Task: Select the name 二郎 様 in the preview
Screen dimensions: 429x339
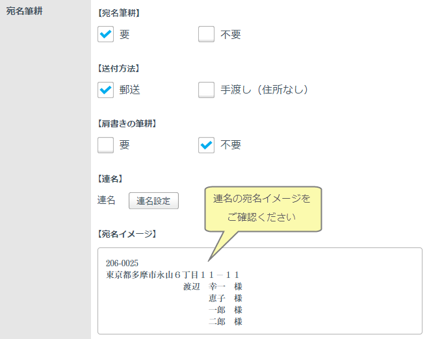Action: pos(225,321)
